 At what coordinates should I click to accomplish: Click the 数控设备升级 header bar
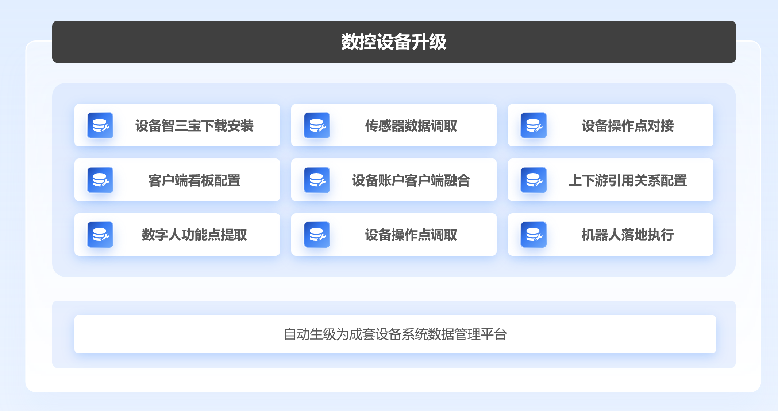click(x=394, y=42)
